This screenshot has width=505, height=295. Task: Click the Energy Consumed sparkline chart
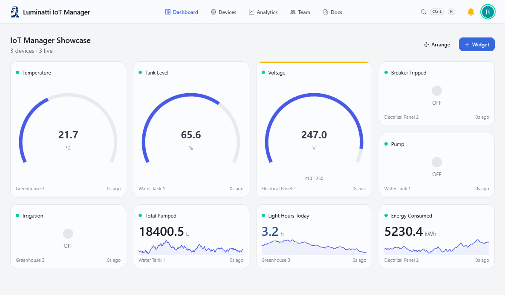(x=437, y=247)
